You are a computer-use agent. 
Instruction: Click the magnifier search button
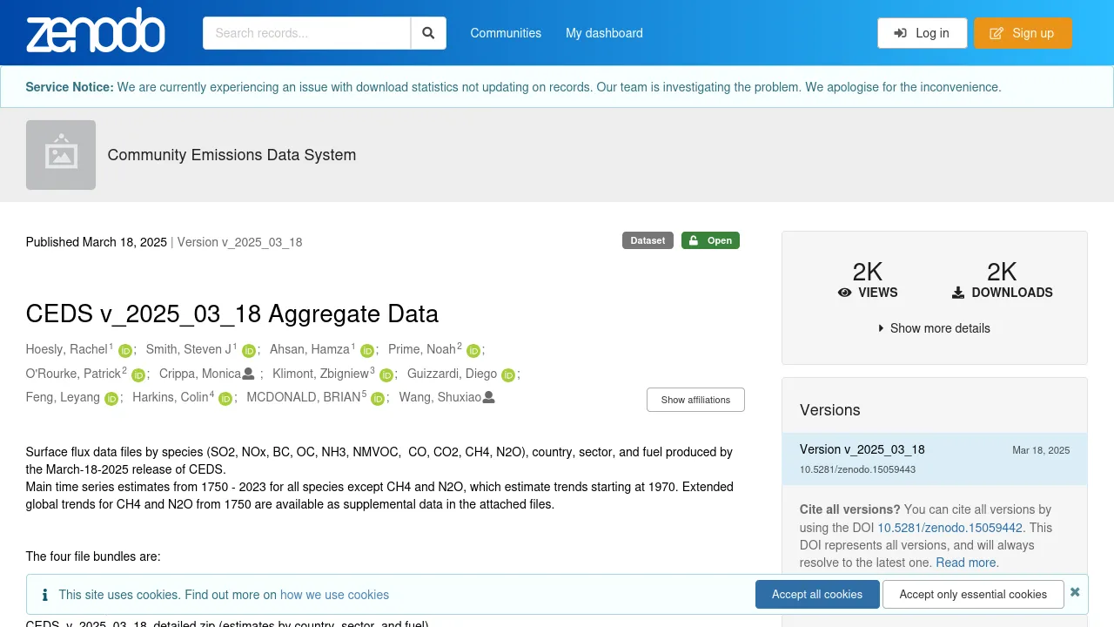click(428, 33)
